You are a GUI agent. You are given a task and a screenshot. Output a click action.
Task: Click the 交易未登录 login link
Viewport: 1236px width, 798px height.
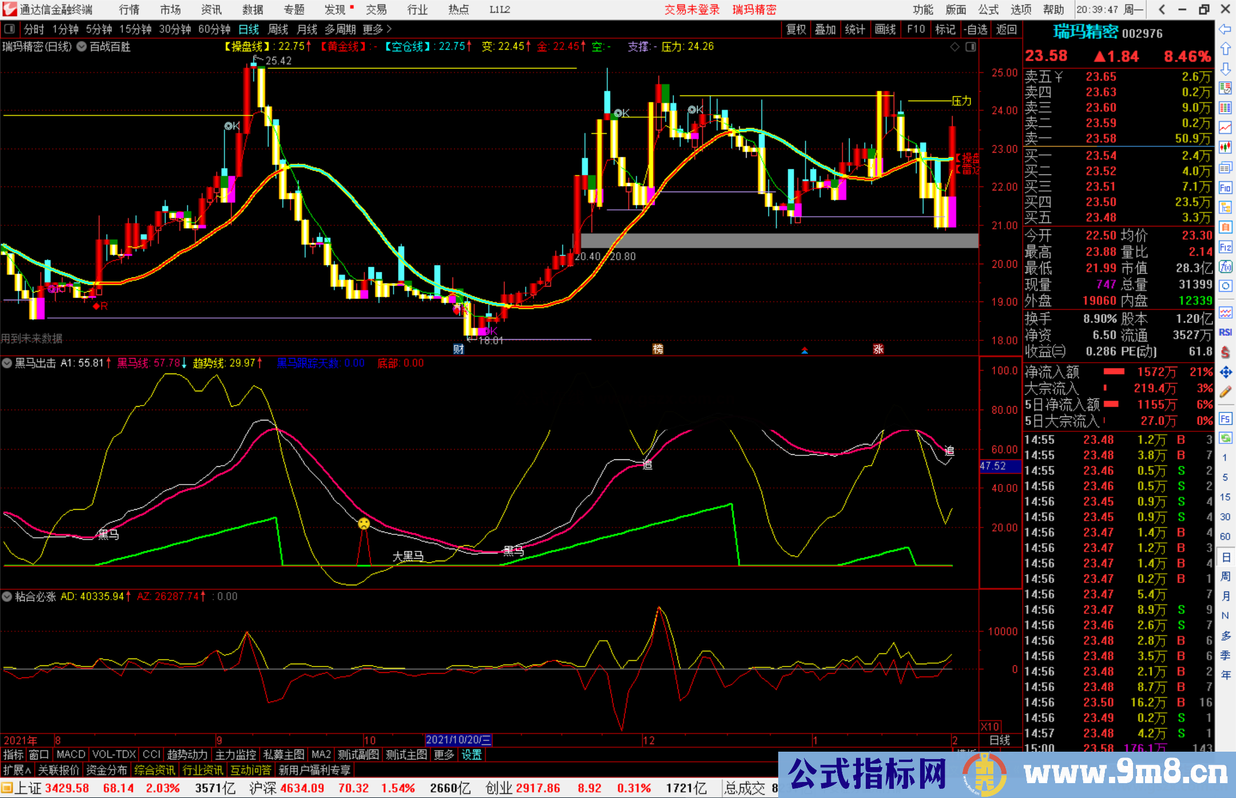692,9
